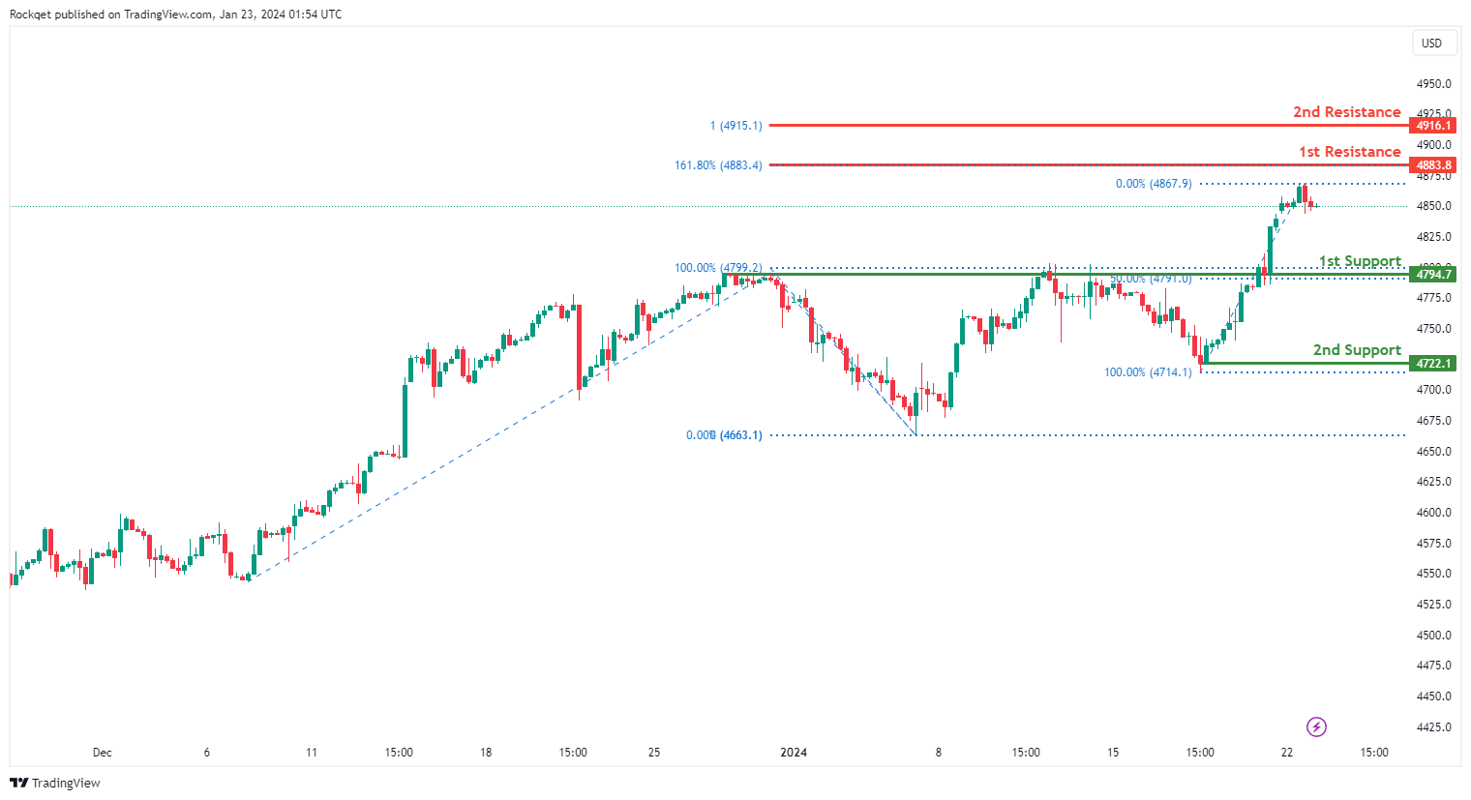This screenshot has width=1471, height=800.
Task: Select the 2nd Resistance label
Action: [x=1346, y=112]
